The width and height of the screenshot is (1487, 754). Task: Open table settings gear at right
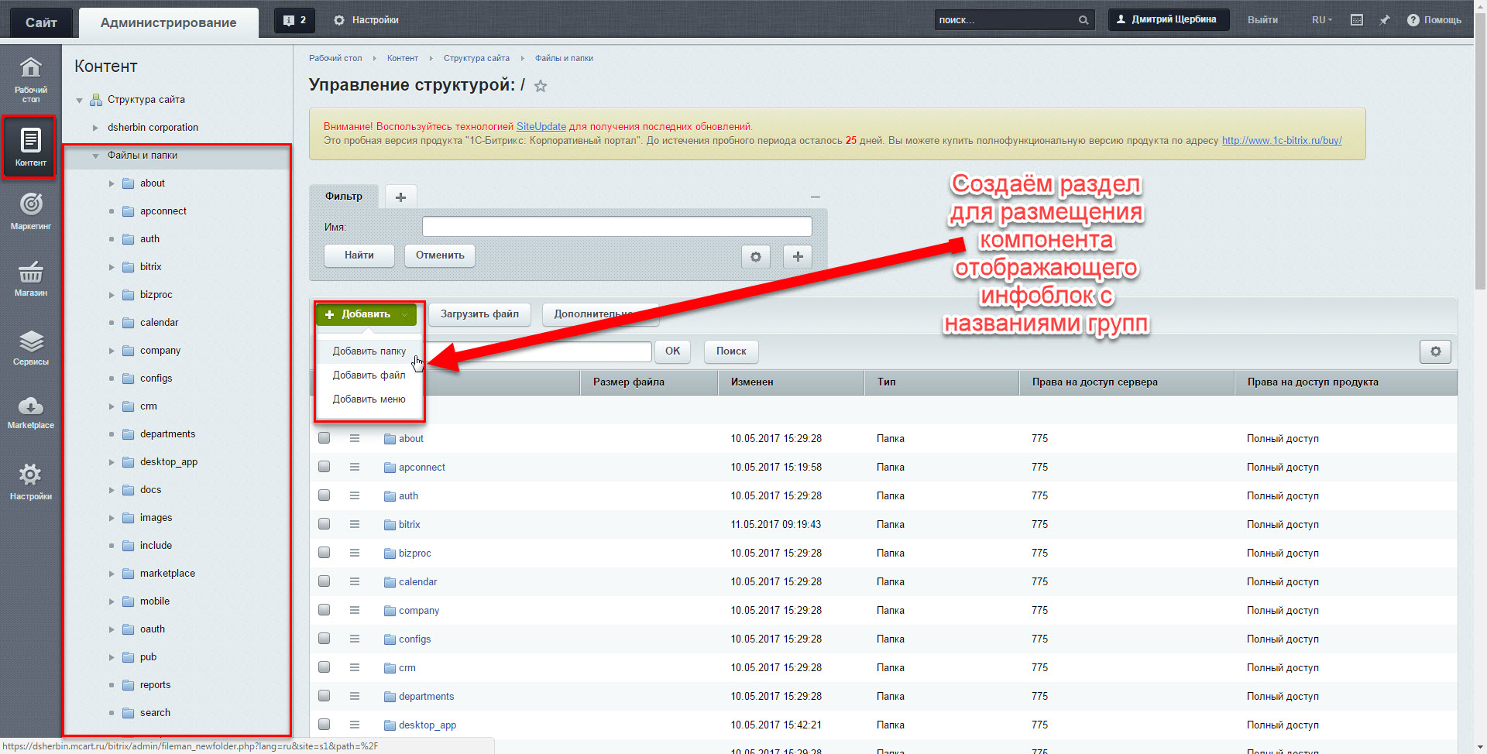point(1435,351)
